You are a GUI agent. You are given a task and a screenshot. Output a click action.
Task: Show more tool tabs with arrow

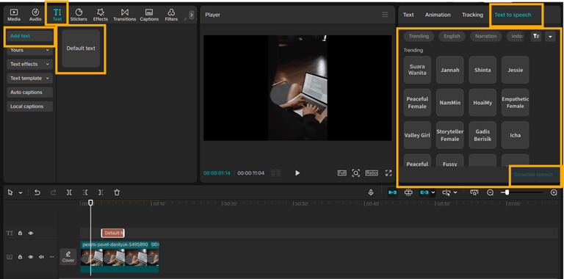[x=192, y=15]
